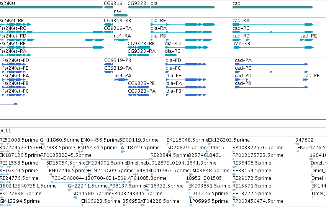This screenshot has height=207, width=326.
Task: Select transcript dia-RE
Action: click(x=183, y=24)
